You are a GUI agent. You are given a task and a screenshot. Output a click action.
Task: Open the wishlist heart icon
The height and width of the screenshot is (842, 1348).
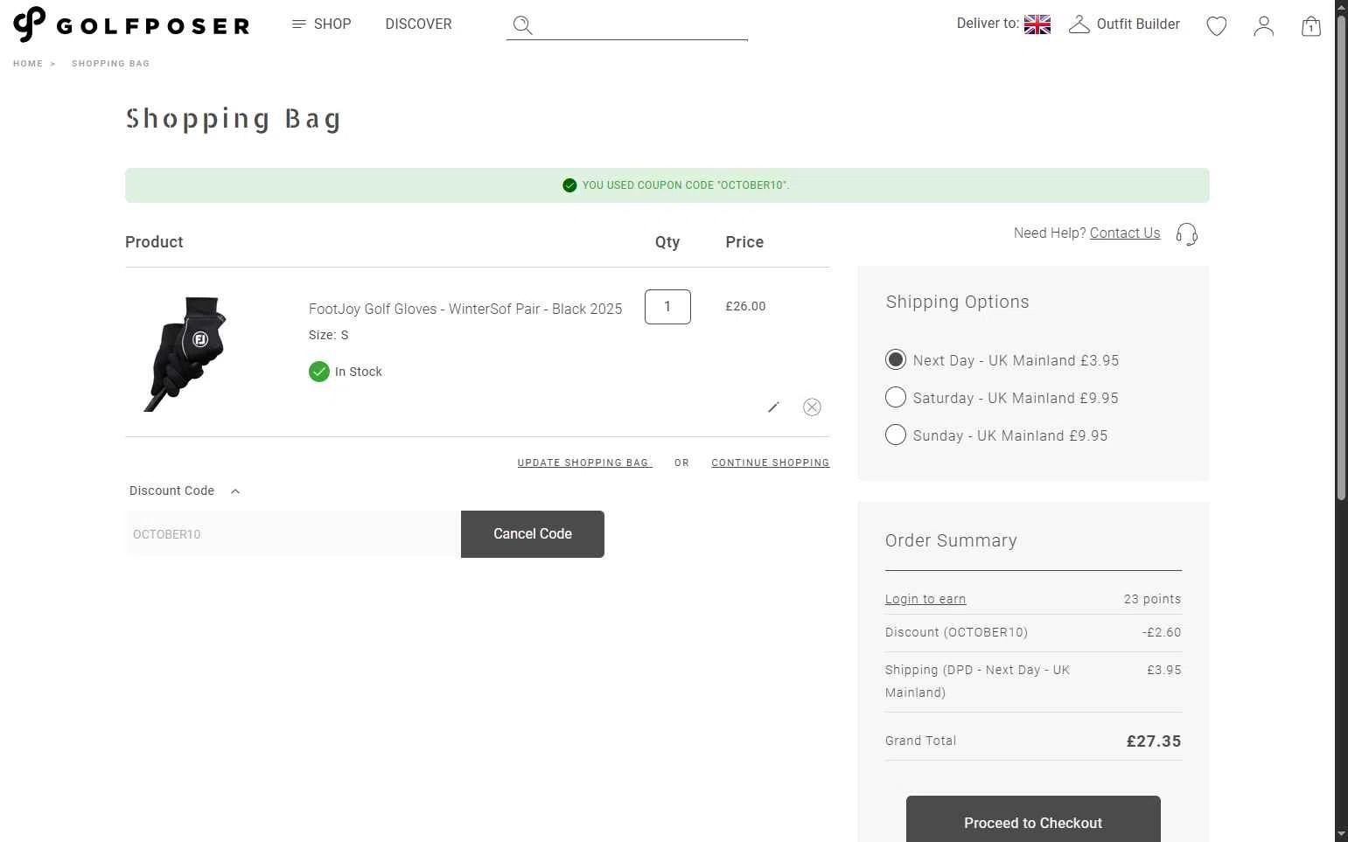[x=1217, y=26]
